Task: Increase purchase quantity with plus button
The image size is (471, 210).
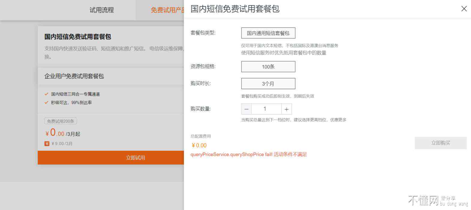Action: [x=286, y=109]
